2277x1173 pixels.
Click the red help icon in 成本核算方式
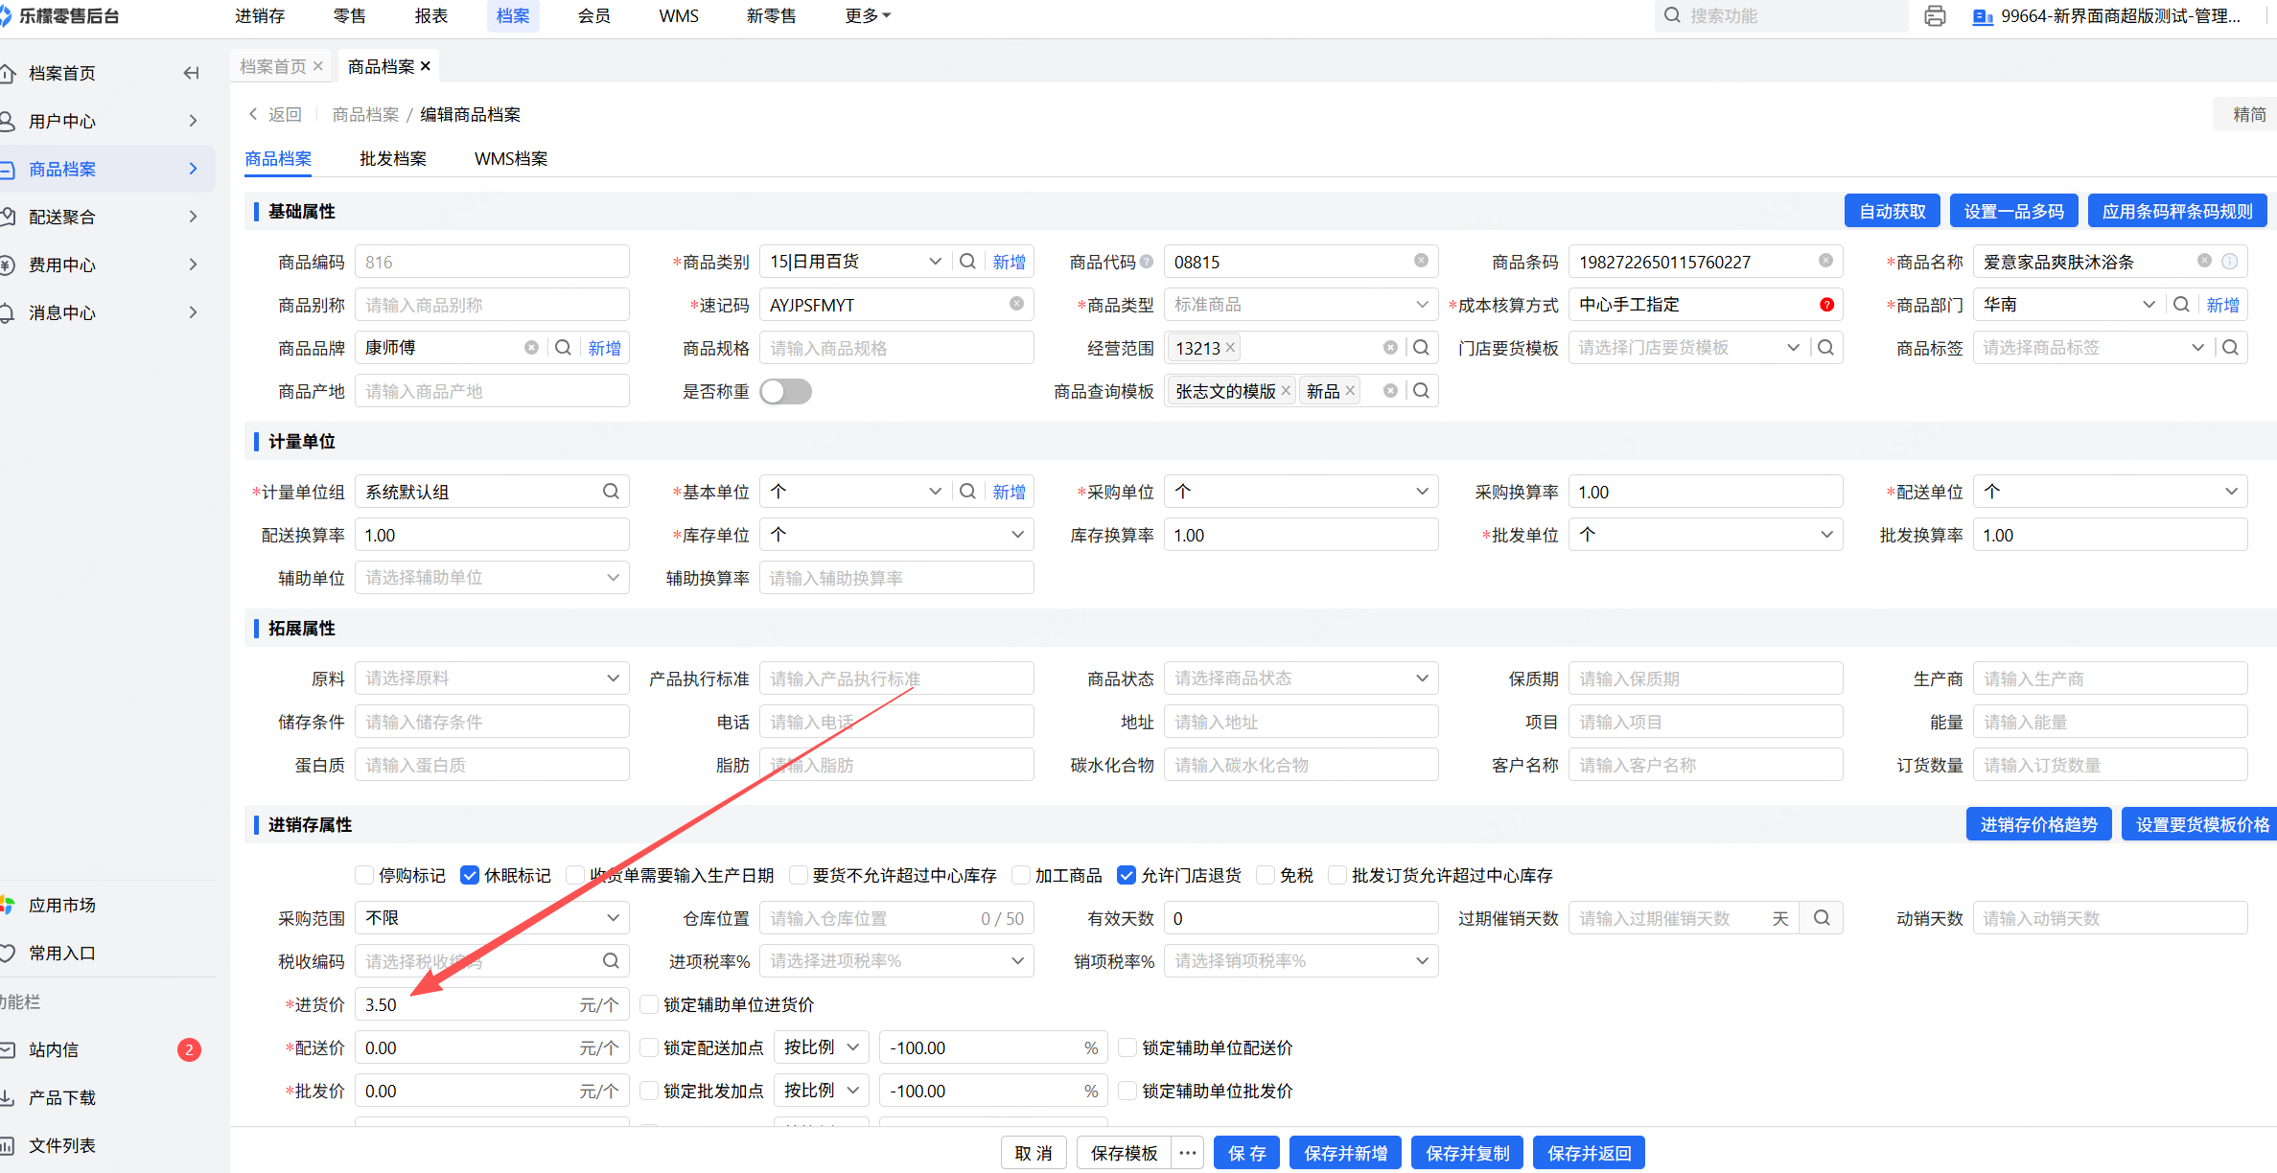coord(1826,305)
